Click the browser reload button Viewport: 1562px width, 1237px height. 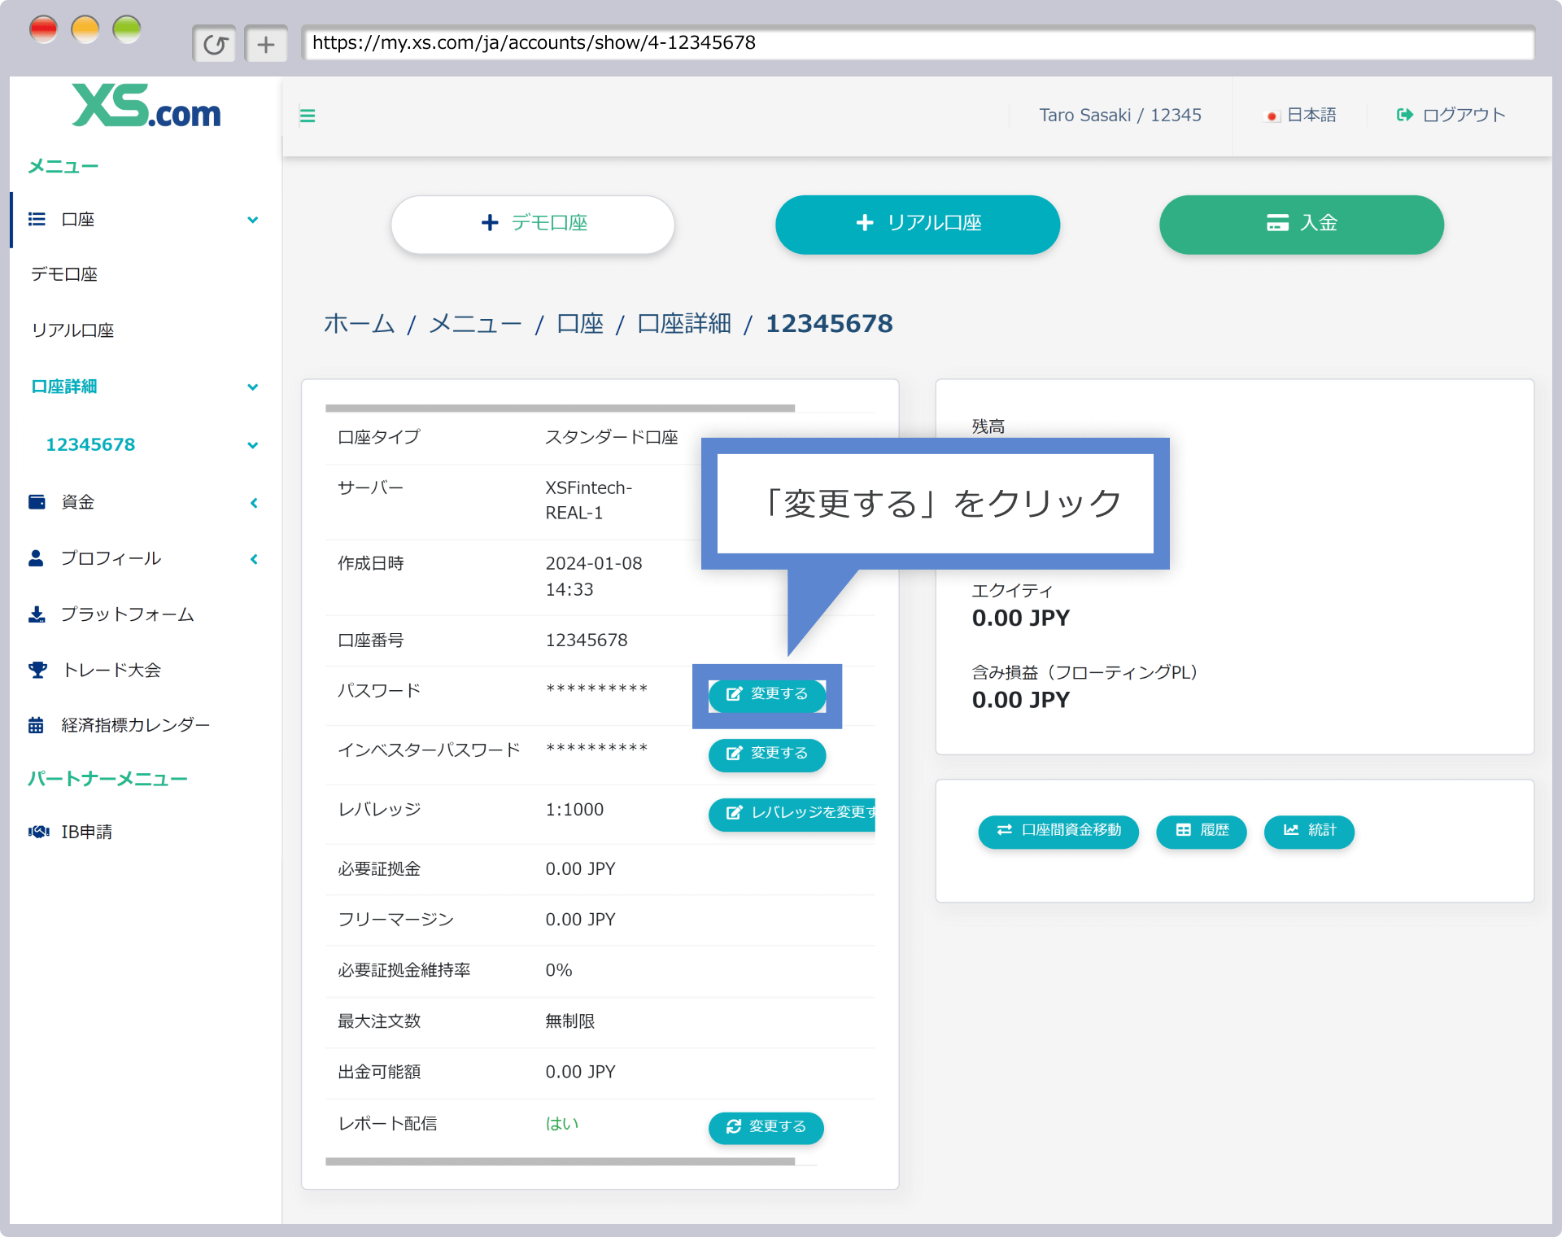[x=215, y=44]
